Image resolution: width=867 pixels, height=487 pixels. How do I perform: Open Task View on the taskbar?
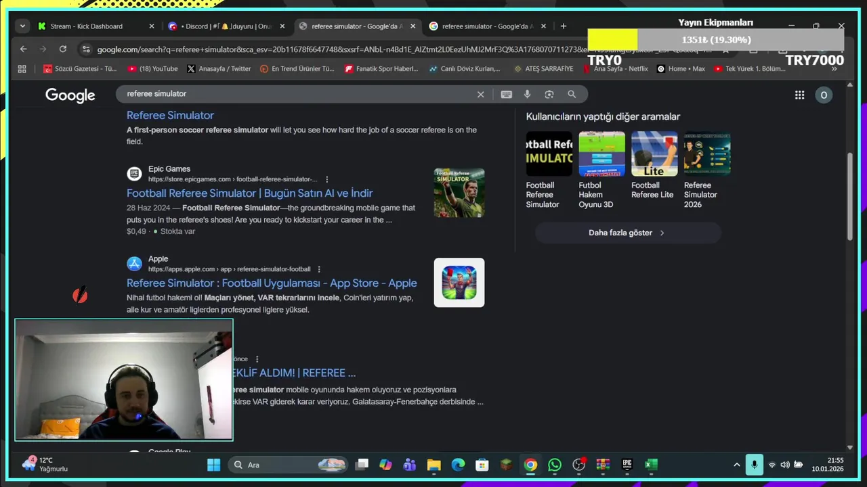pyautogui.click(x=362, y=465)
